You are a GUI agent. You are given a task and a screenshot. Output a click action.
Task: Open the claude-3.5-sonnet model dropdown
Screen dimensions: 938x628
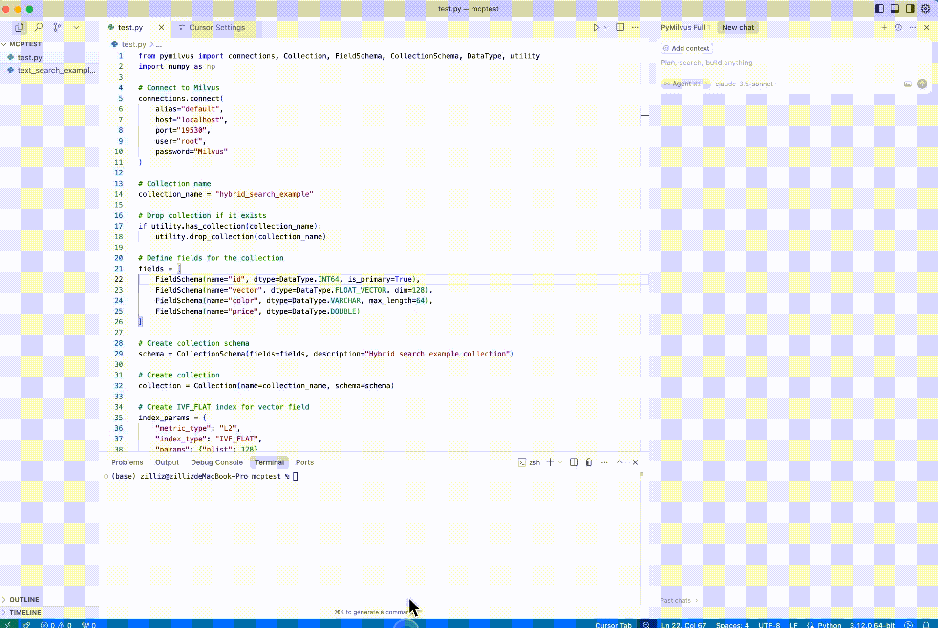(x=745, y=84)
